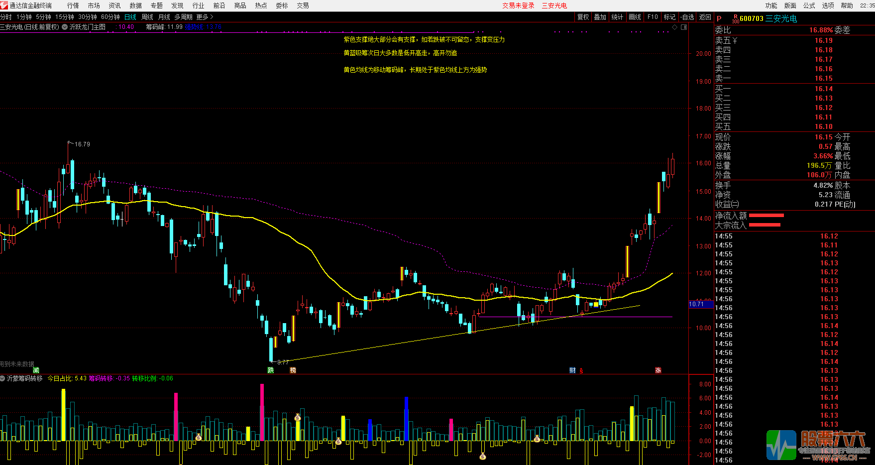Switch to 周线 weekly chart tab
Screen dimensions: 875x465
pos(147,17)
